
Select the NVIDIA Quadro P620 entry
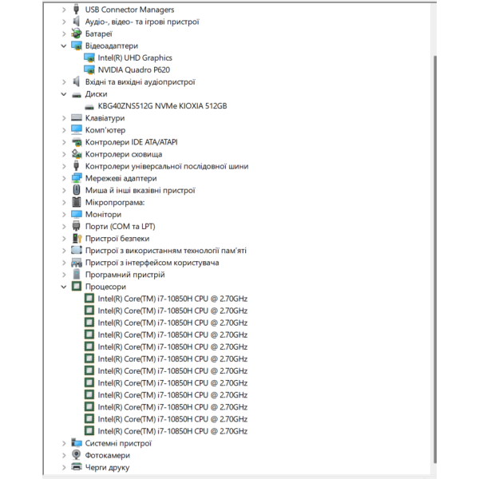(x=134, y=69)
